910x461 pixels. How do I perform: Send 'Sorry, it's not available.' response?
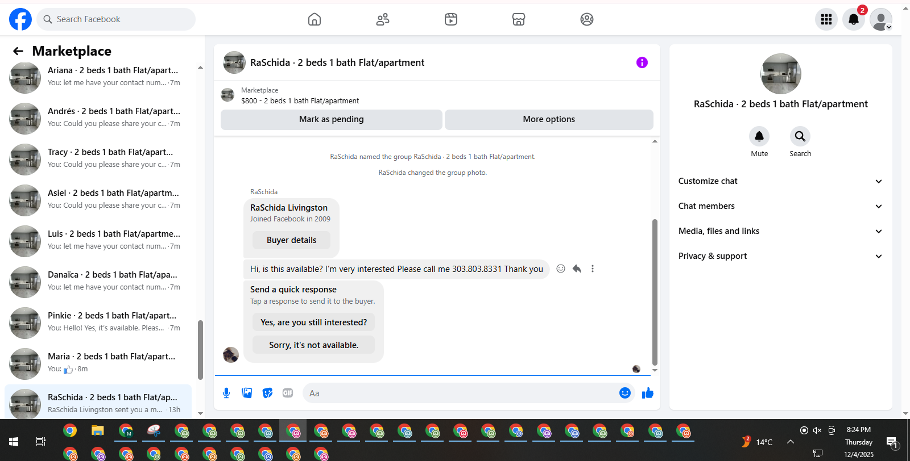click(314, 345)
